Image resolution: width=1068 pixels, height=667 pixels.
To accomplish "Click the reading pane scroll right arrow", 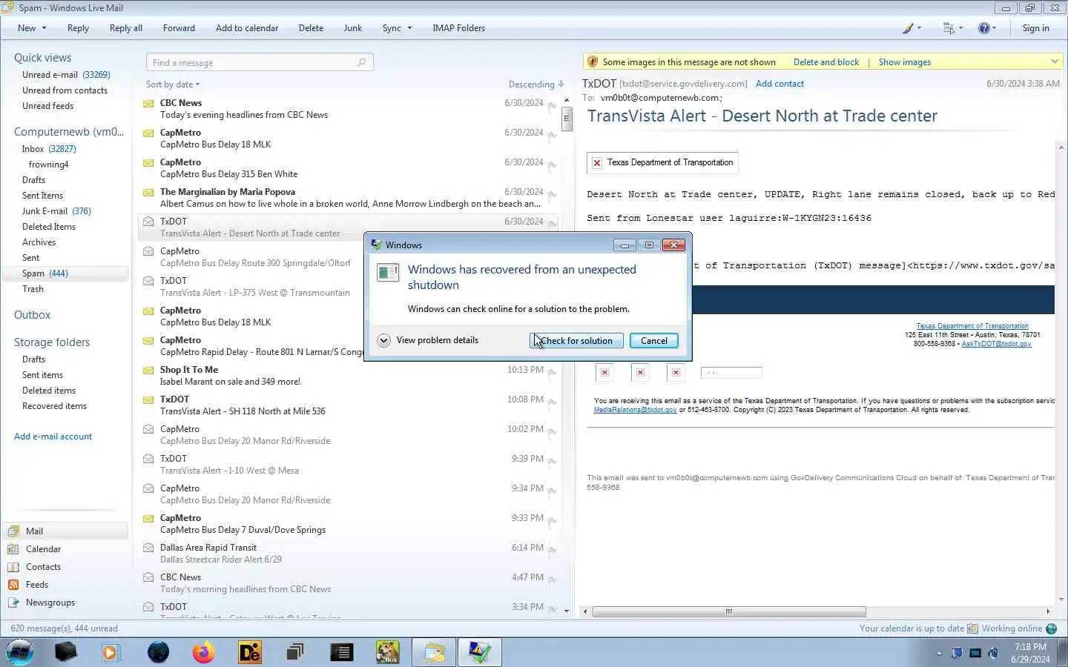I will [1048, 611].
